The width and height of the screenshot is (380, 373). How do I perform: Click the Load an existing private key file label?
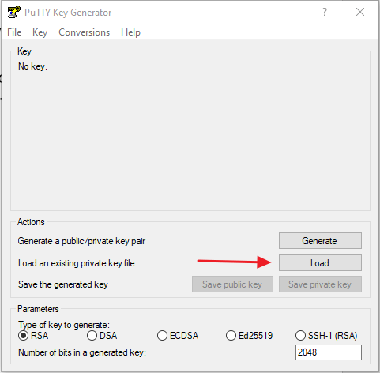tap(77, 263)
